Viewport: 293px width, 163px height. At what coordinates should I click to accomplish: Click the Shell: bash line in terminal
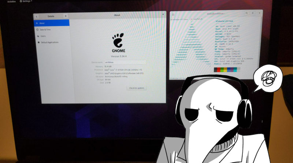click(225, 39)
